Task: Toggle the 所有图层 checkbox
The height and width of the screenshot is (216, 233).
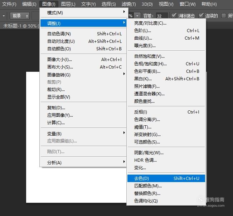Action: (224, 15)
